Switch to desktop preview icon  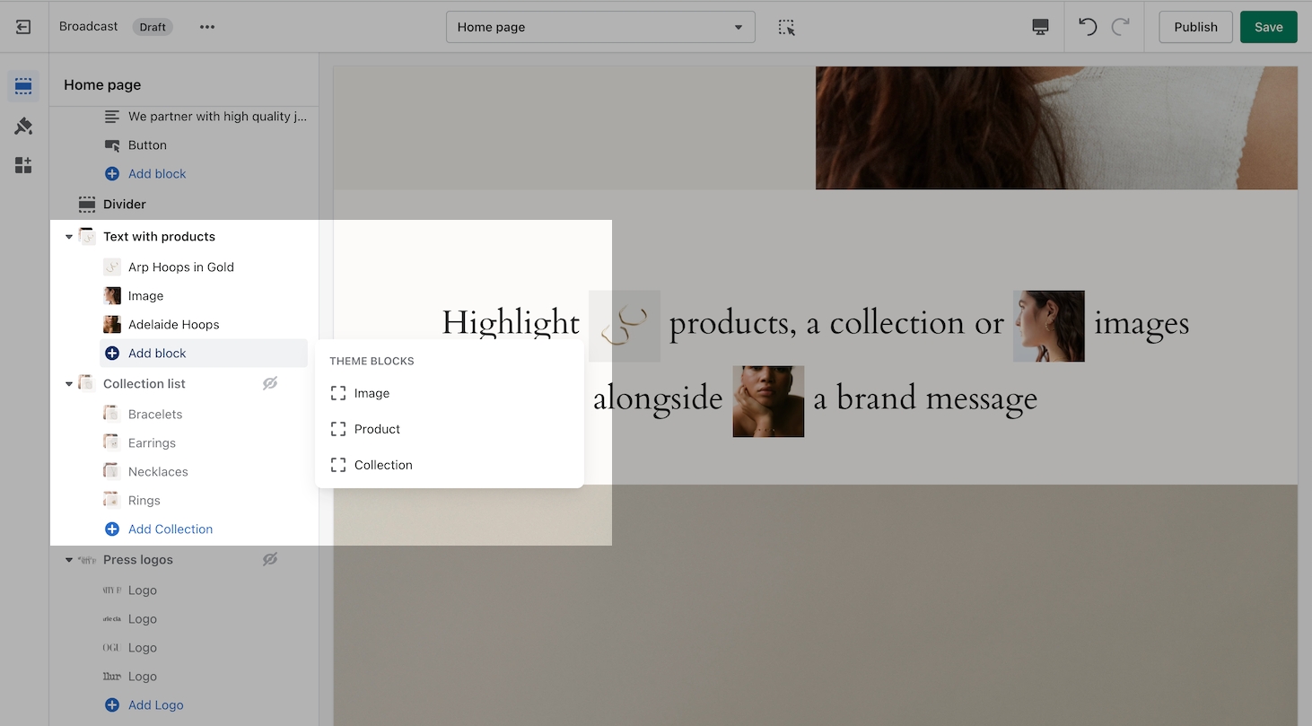[1040, 27]
